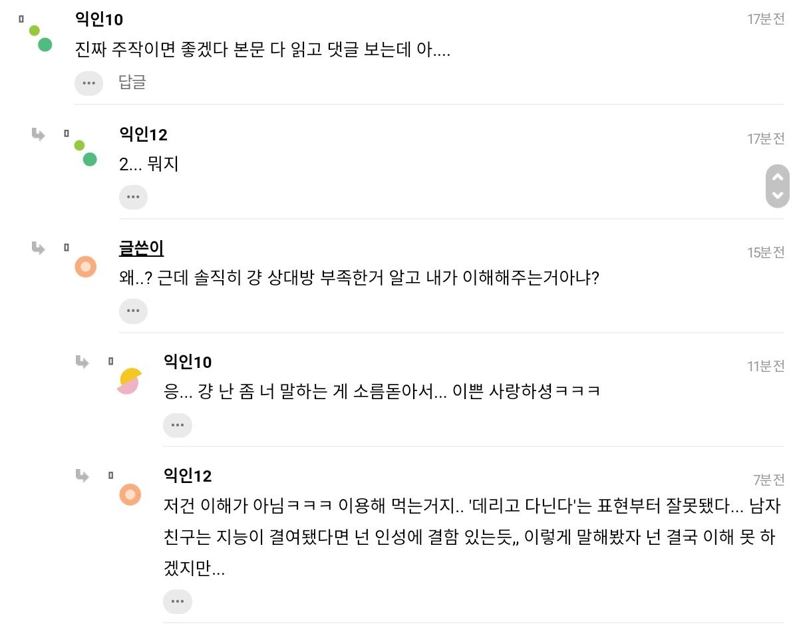
Task: Select the 익인10 username on the top comment
Action: pos(100,19)
